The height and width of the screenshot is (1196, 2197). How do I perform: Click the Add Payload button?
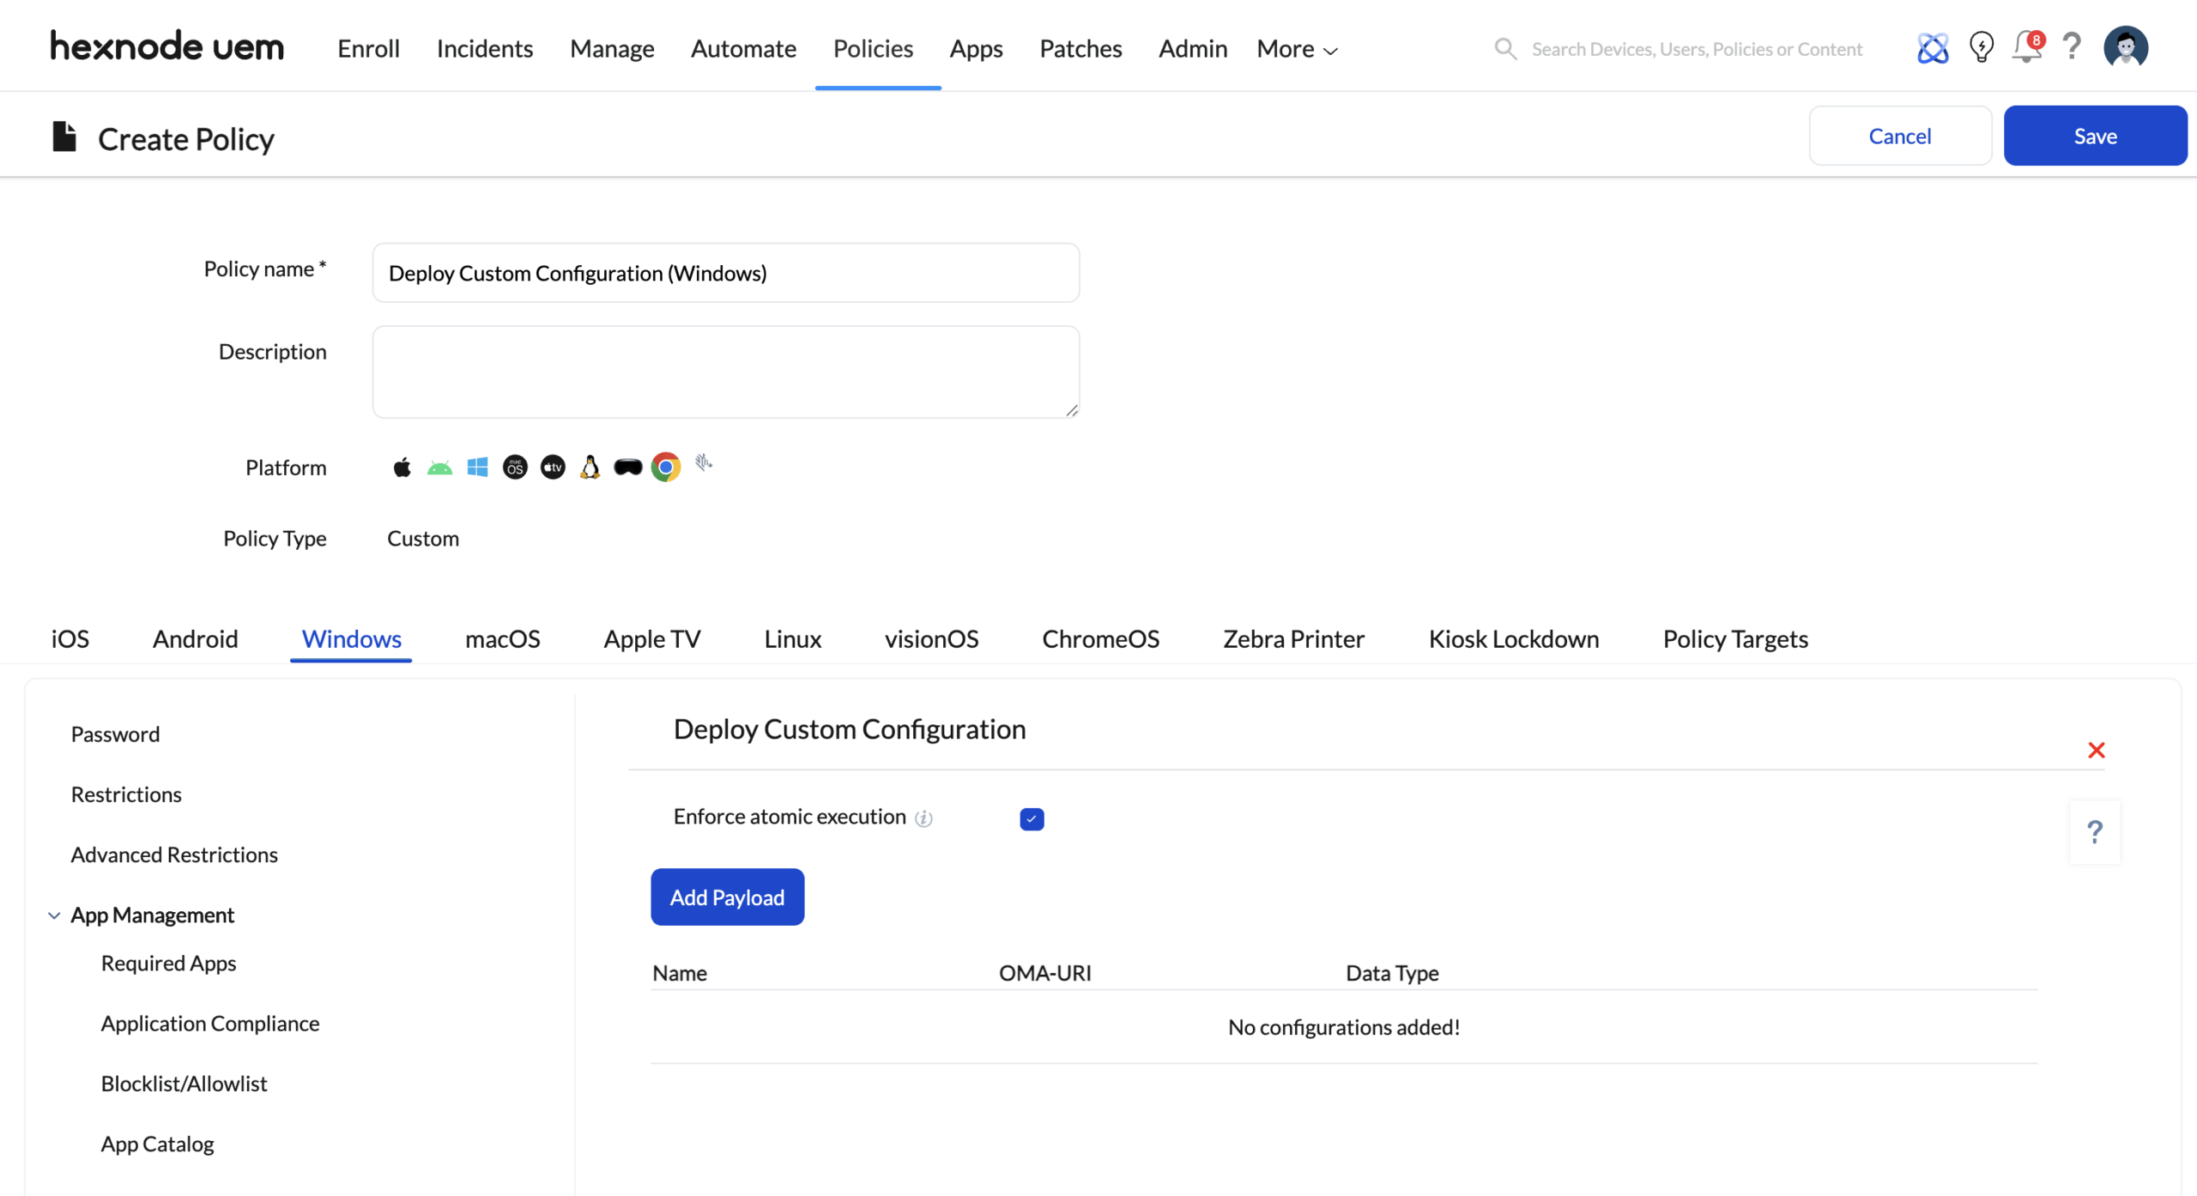pyautogui.click(x=727, y=897)
